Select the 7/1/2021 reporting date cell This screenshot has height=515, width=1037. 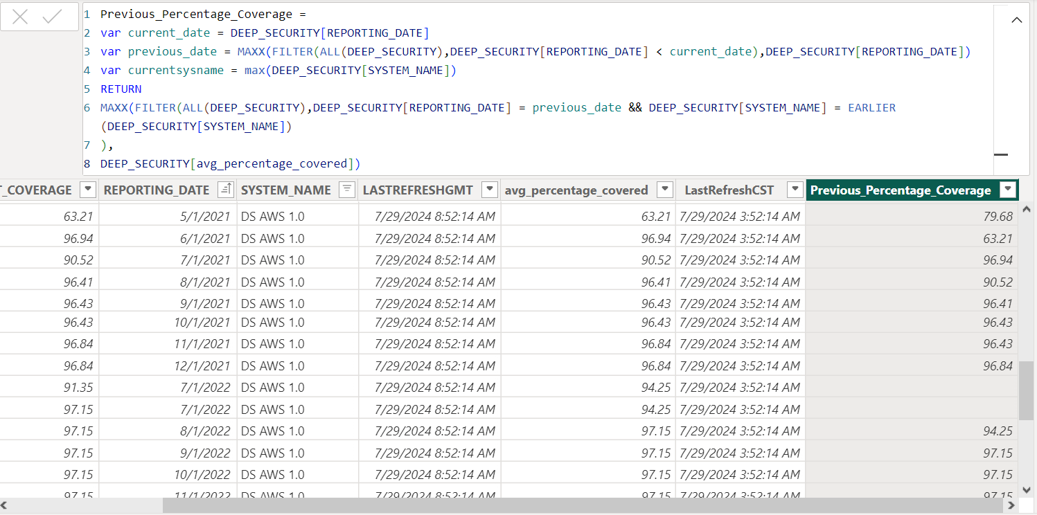point(168,260)
